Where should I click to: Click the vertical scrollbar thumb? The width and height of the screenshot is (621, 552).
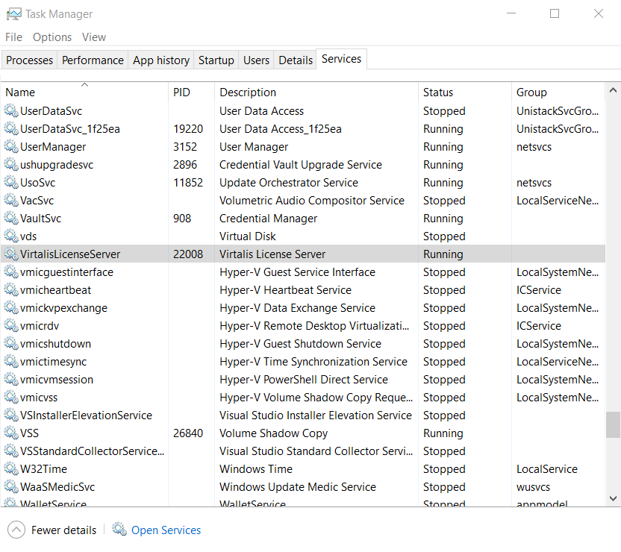click(x=613, y=424)
